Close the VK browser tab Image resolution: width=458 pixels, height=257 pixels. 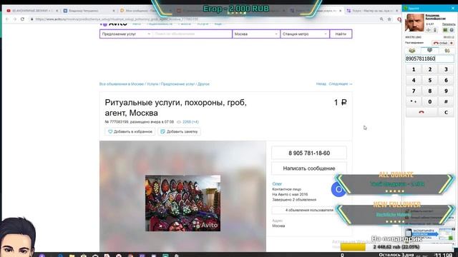[114, 11]
